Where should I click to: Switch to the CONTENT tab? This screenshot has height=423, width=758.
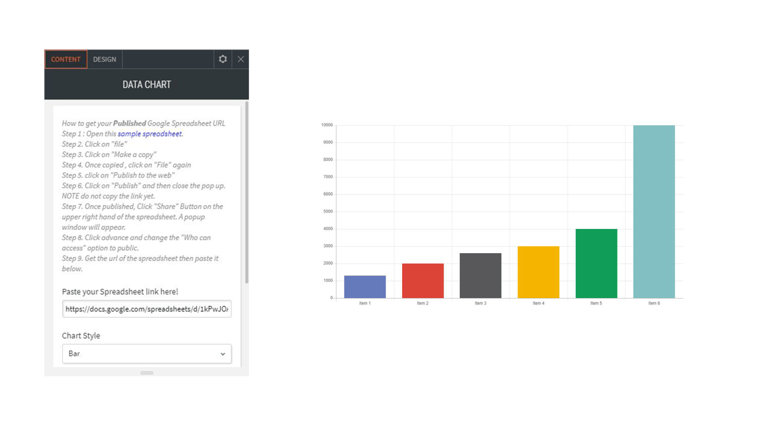tap(66, 59)
